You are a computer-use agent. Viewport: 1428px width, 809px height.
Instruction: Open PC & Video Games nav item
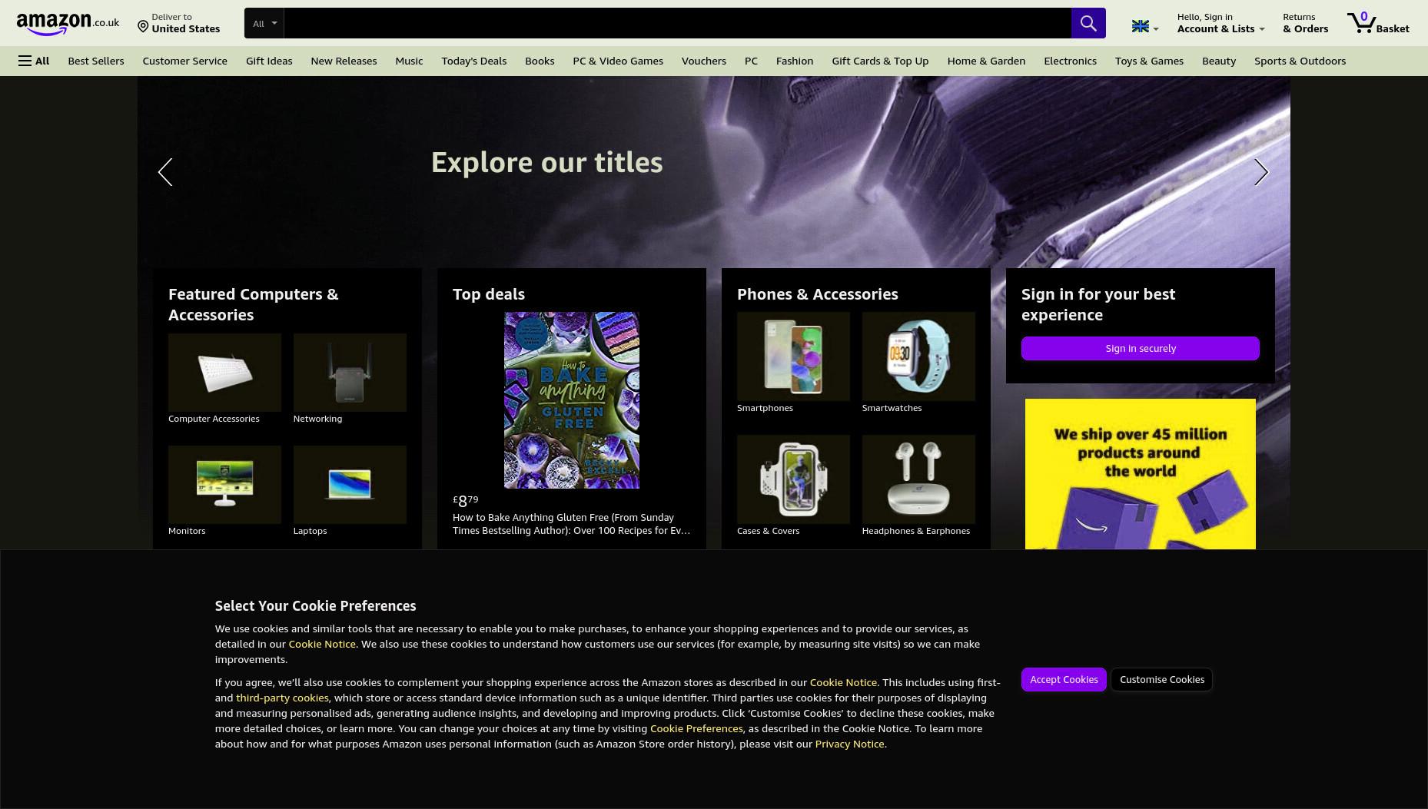click(x=618, y=61)
